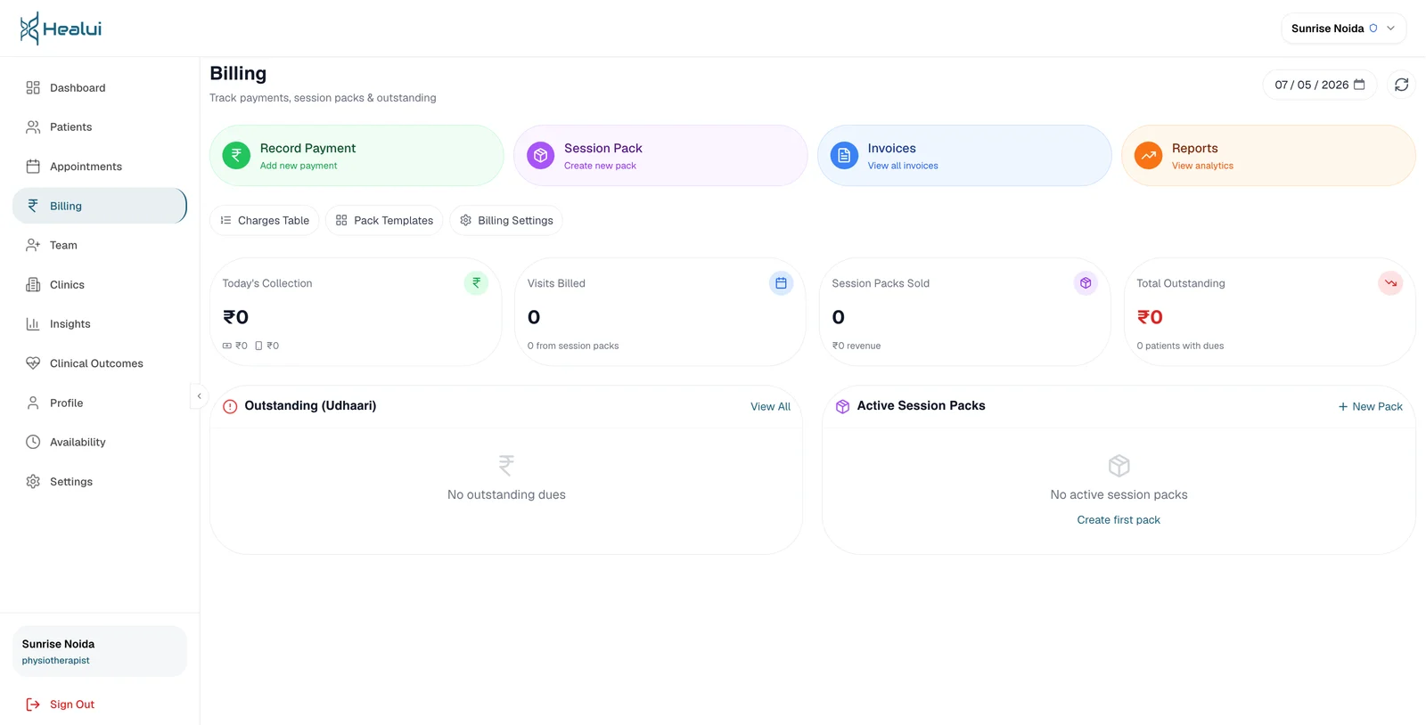This screenshot has width=1426, height=725.
Task: Click the "No active session packs" text
Action: coord(1119,495)
